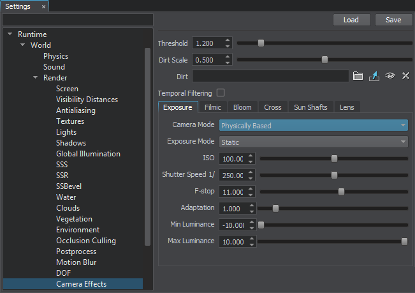Collapse the World tree node
This screenshot has height=293, width=415.
pos(23,45)
